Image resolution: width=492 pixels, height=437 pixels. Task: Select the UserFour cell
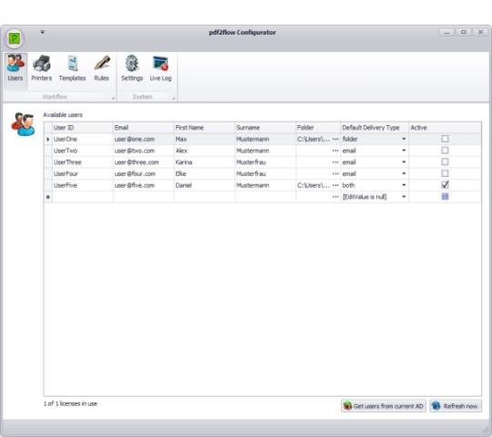click(82, 173)
